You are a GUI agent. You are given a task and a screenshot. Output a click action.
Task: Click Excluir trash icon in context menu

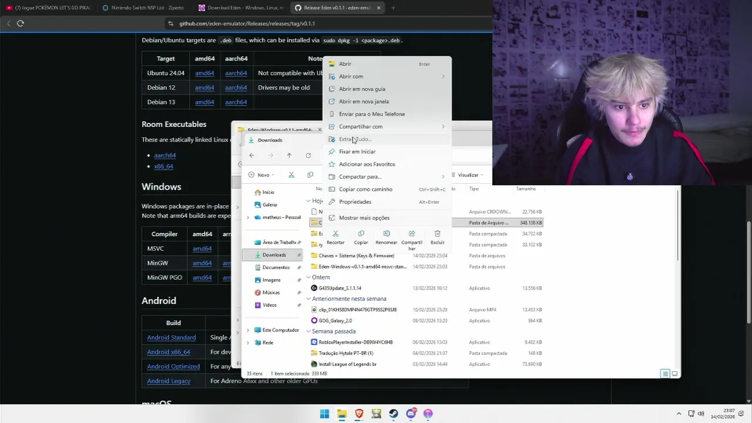437,234
